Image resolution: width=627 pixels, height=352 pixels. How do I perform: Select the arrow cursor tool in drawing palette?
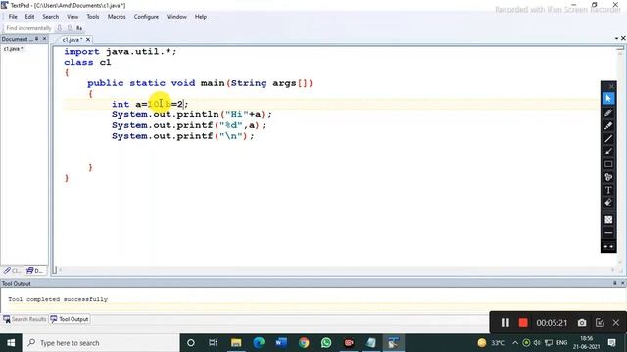[608, 99]
